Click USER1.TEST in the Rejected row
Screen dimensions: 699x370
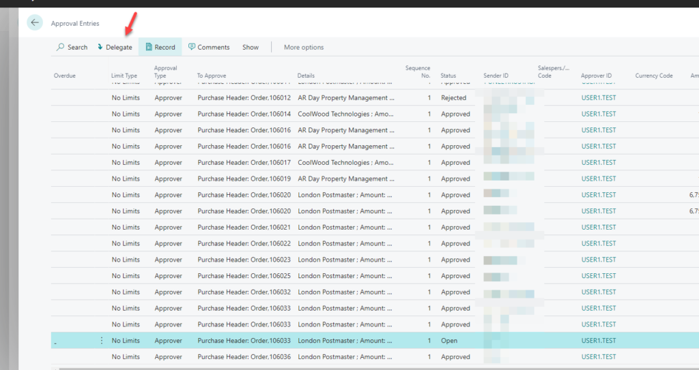598,98
